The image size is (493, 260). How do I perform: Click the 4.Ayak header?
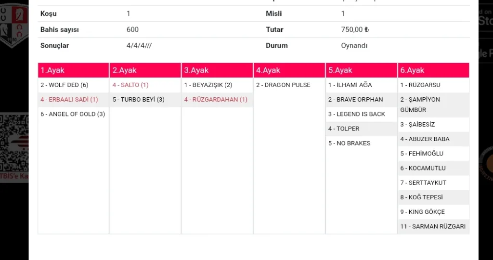click(x=289, y=70)
